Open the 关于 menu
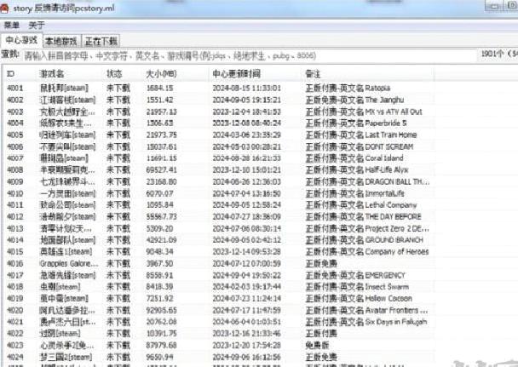The width and height of the screenshot is (518, 367). (37, 26)
